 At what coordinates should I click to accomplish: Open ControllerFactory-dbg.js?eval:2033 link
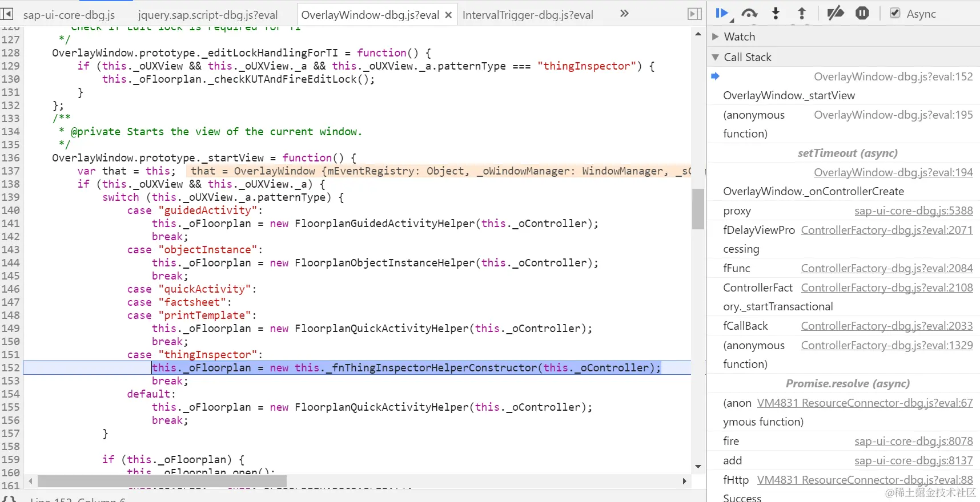click(x=887, y=326)
